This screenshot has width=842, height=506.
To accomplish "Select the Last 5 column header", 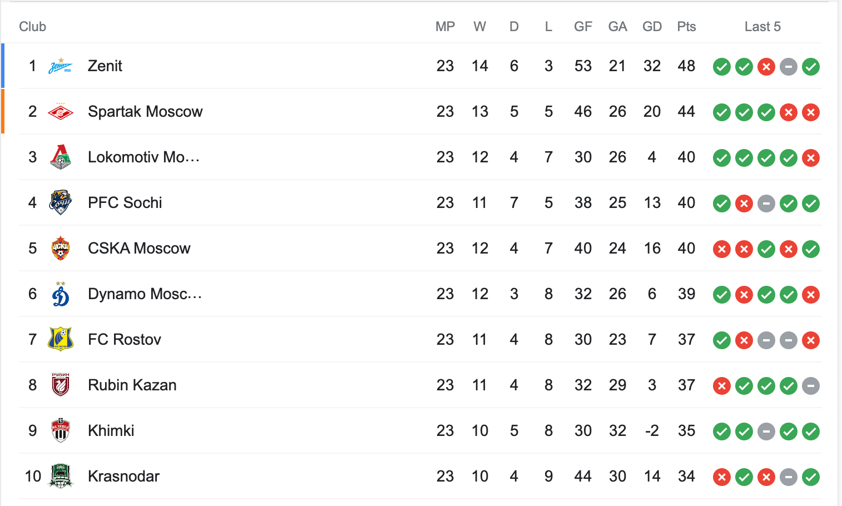I will click(x=762, y=26).
